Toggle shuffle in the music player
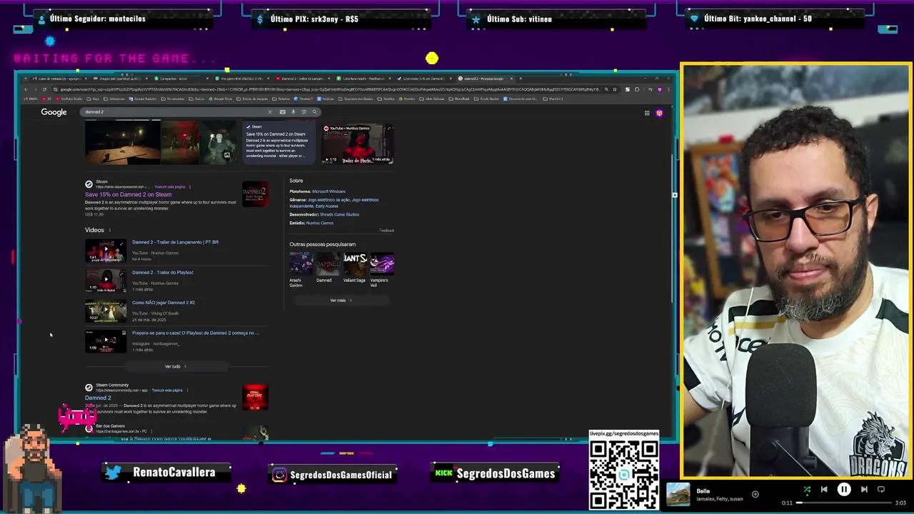Screen dimensions: 914x514 807,490
